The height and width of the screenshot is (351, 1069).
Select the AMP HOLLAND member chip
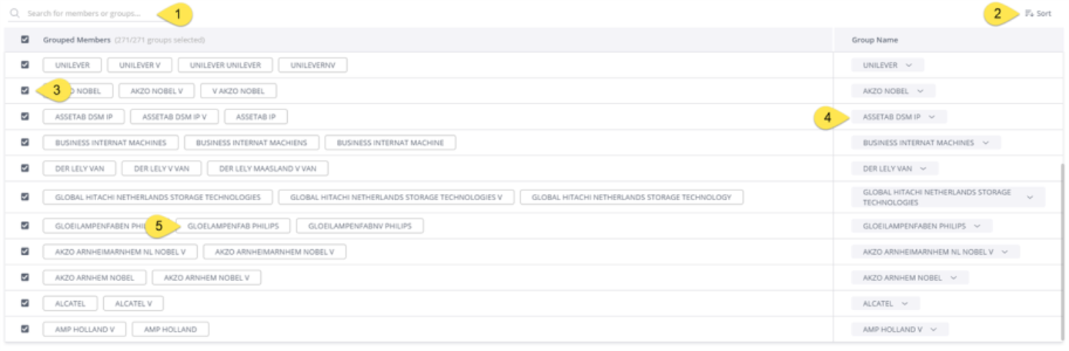pos(170,329)
